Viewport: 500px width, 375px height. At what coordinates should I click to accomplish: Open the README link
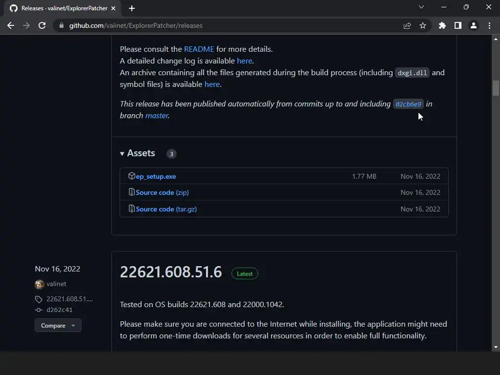[x=199, y=49]
